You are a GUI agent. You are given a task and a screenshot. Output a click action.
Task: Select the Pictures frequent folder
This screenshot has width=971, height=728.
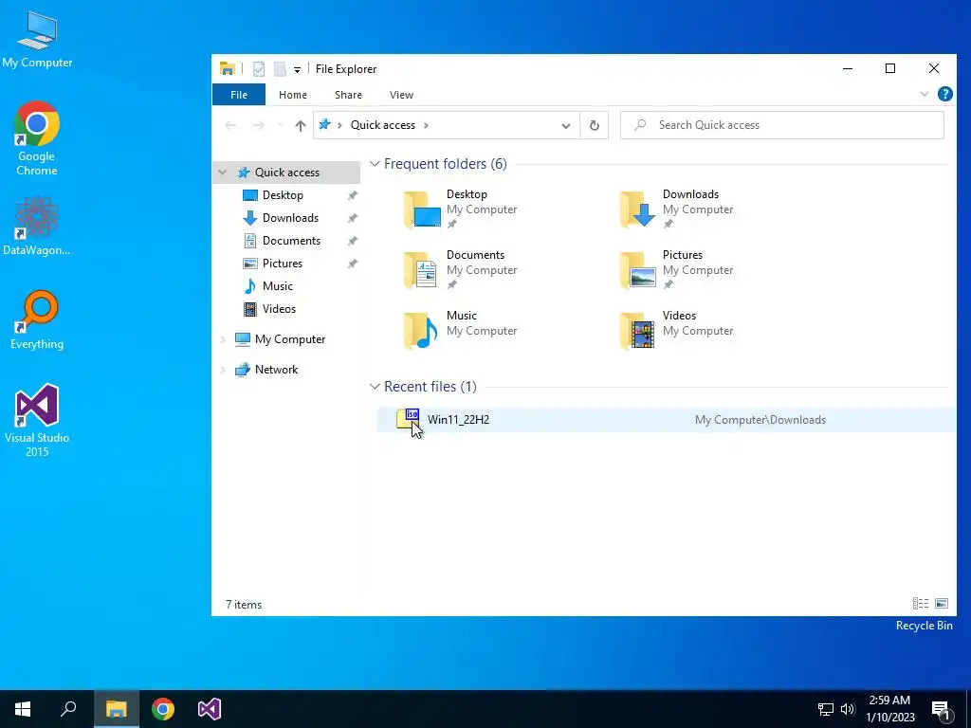pos(677,270)
